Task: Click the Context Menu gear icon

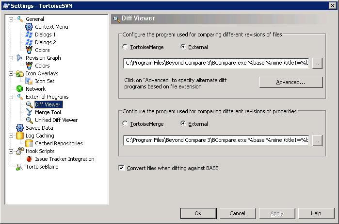Action: click(29, 27)
